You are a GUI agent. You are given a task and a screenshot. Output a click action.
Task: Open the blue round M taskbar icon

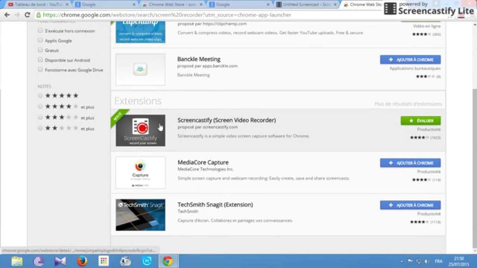147,261
